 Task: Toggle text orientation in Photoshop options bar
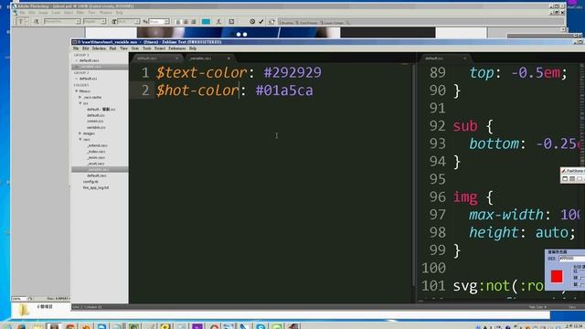coord(37,22)
